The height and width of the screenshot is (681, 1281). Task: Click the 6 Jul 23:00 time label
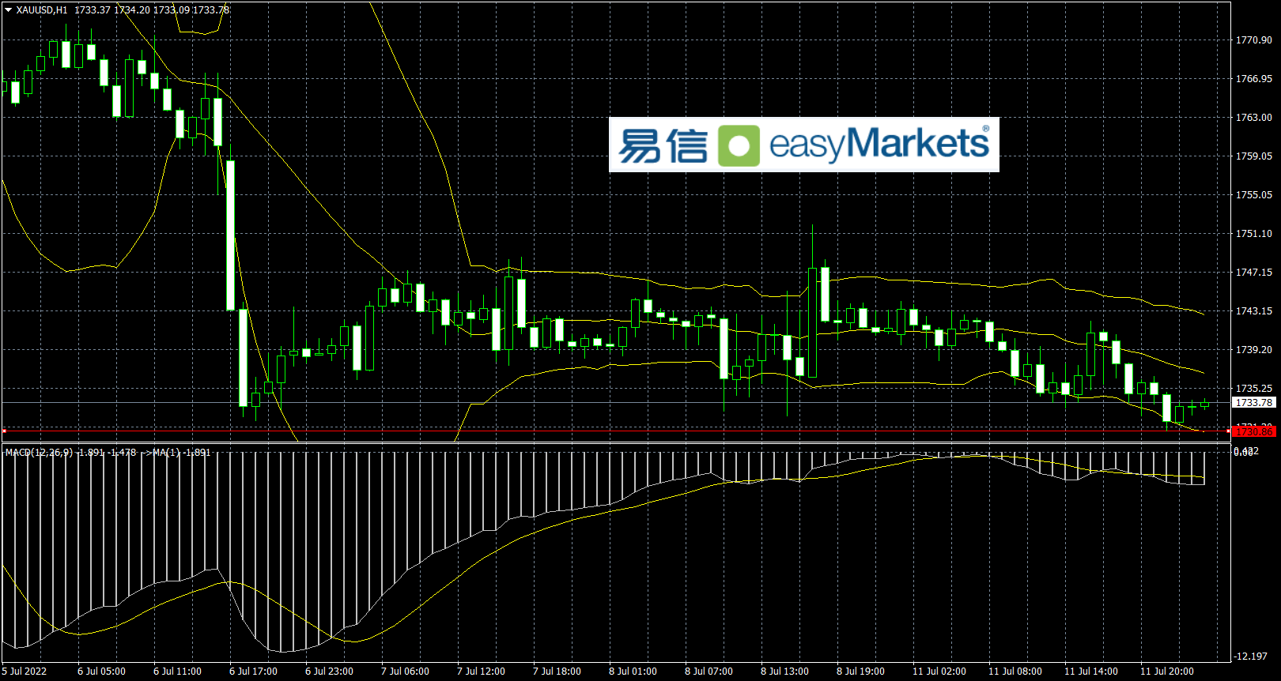point(329,672)
